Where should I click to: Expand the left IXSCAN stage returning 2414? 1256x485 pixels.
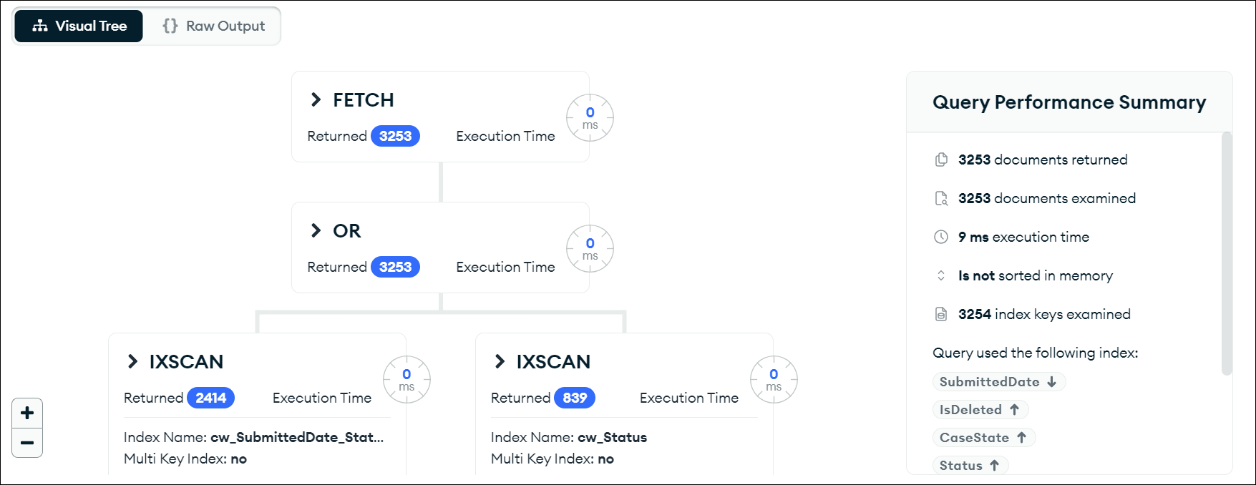point(132,361)
